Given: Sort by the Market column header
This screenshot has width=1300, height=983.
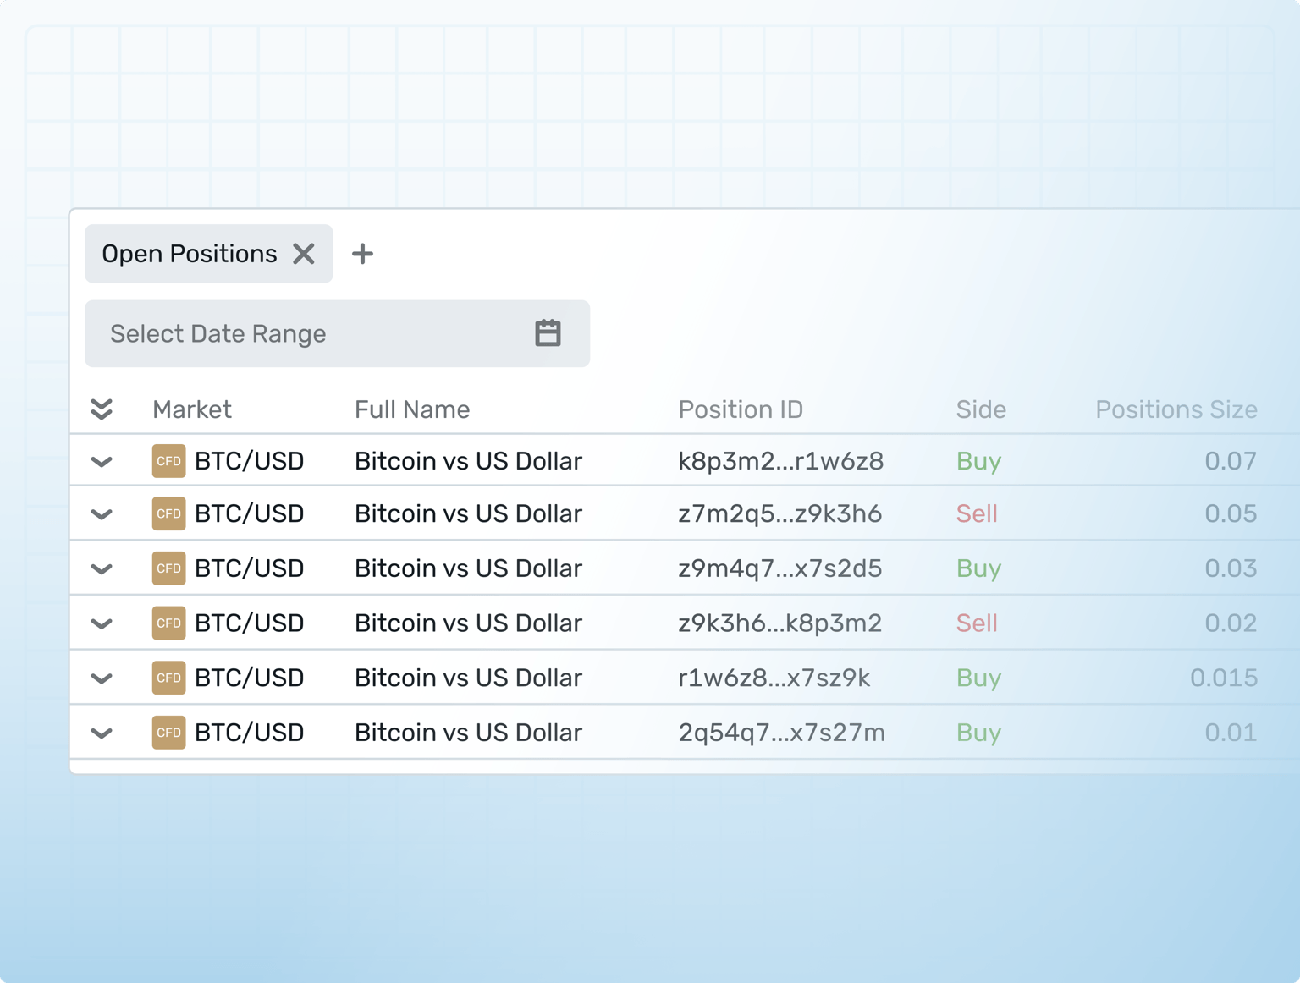Looking at the screenshot, I should (x=192, y=409).
